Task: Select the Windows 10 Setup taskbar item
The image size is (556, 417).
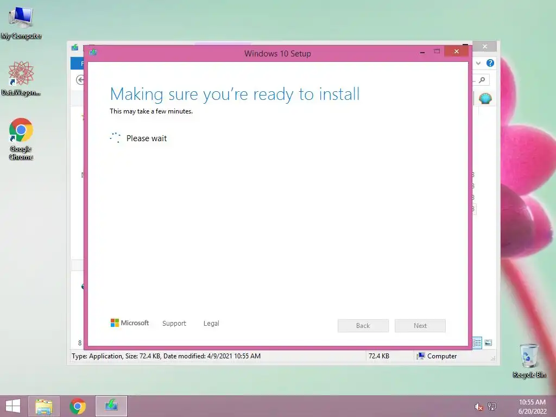Action: point(111,406)
